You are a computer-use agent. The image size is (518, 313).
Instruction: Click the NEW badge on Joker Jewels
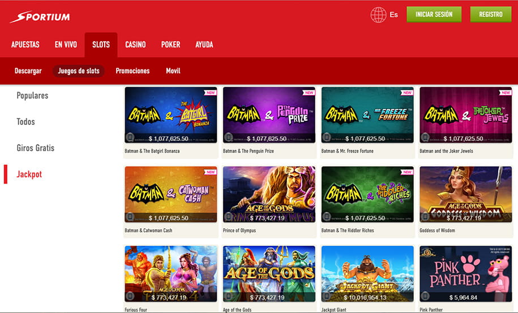click(x=506, y=93)
